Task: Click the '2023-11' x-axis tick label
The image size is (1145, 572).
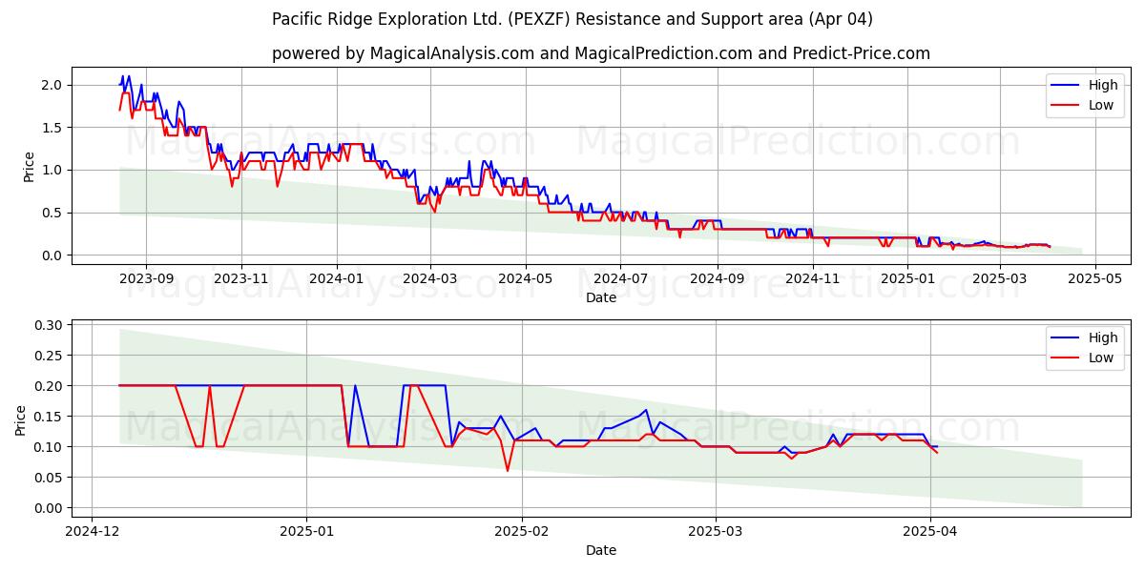Action: (241, 279)
